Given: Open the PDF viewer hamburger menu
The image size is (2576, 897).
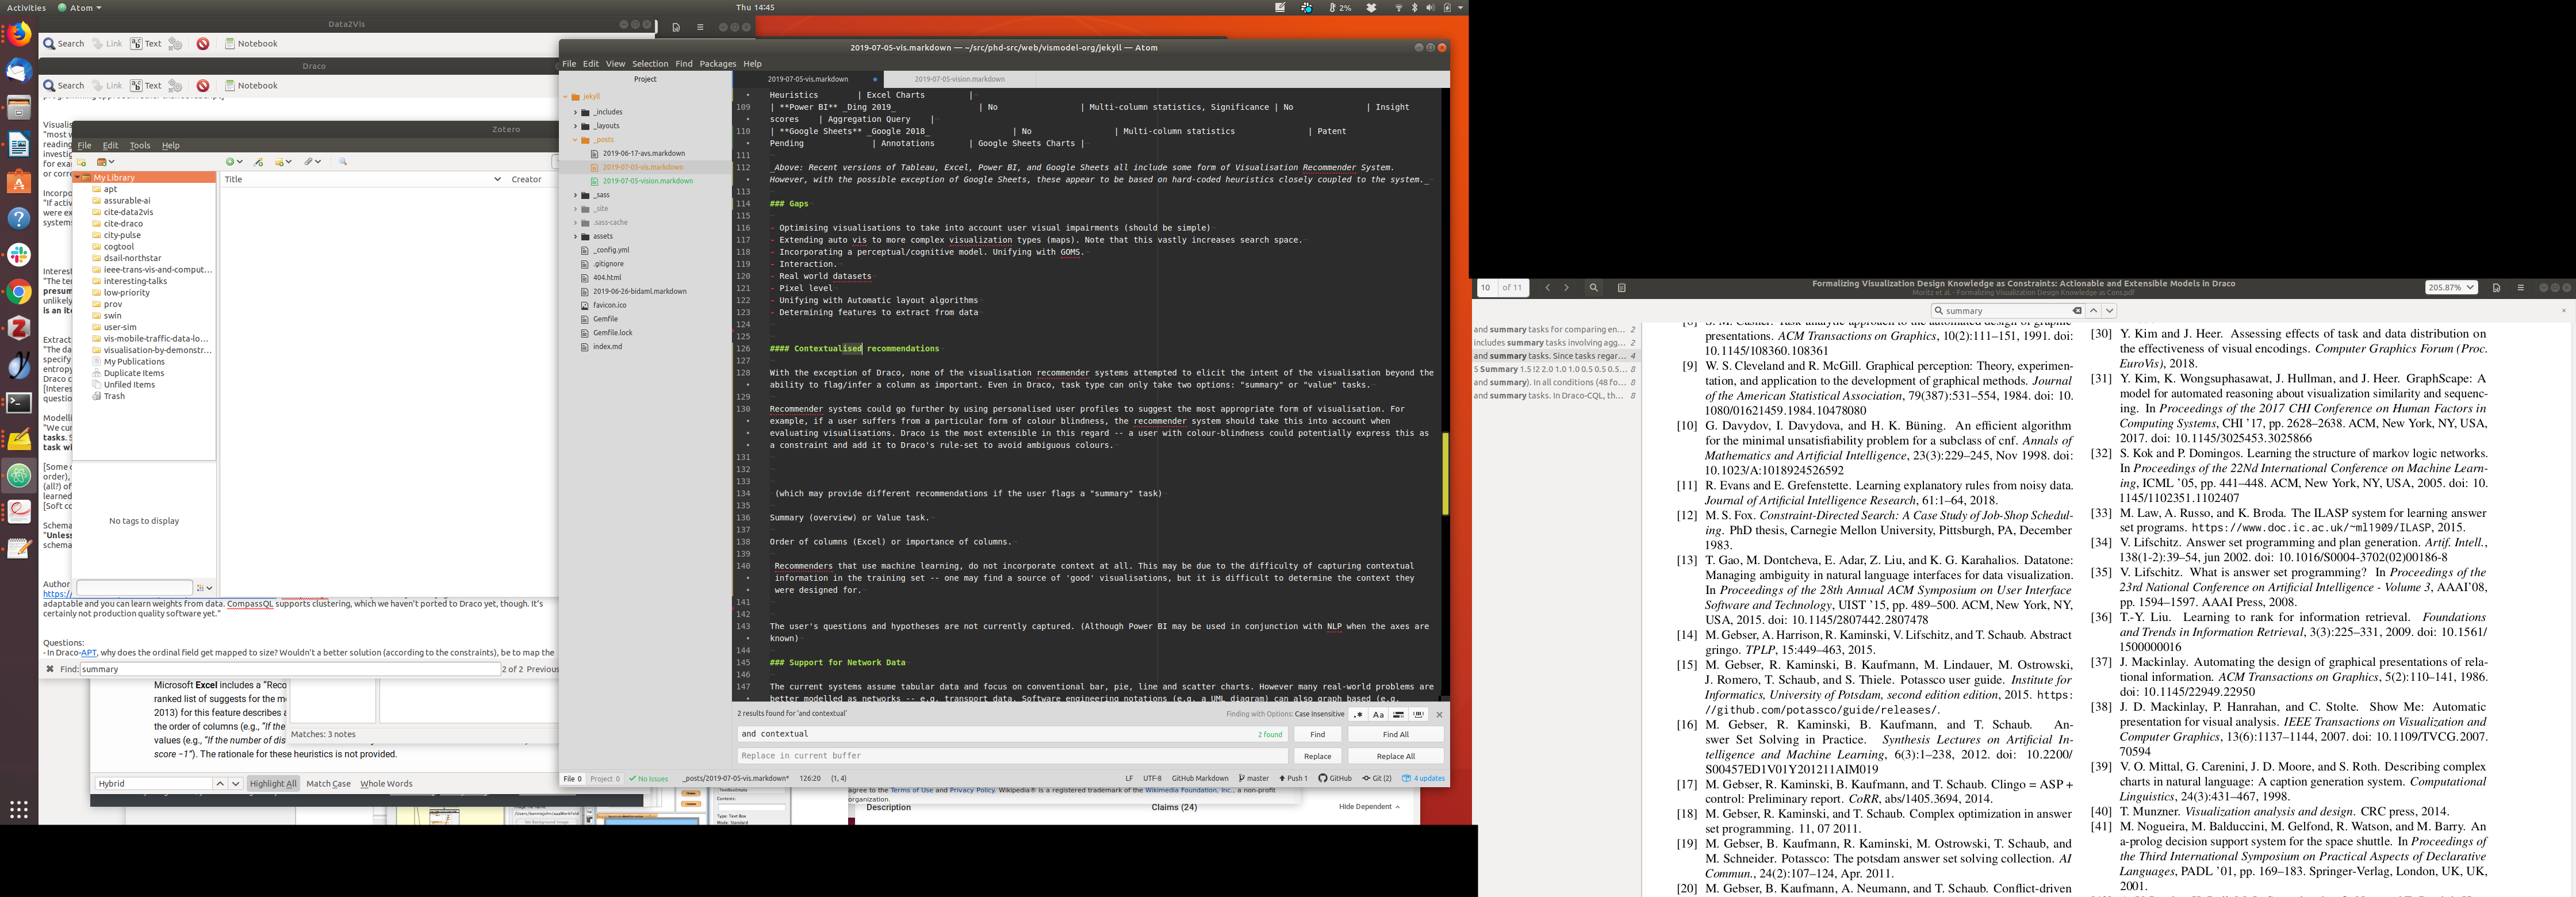Looking at the screenshot, I should point(2520,288).
